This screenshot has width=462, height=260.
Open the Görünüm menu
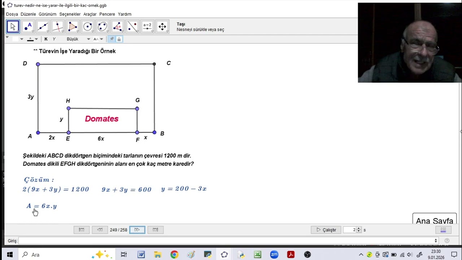[48, 14]
